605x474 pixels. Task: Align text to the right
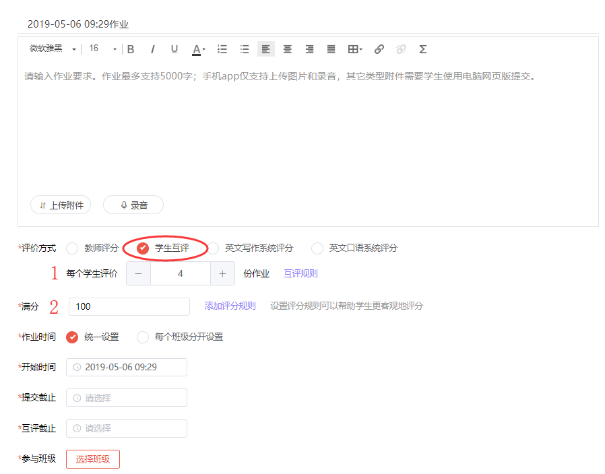[309, 49]
